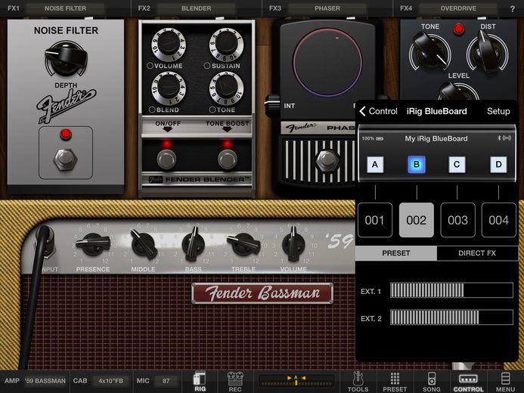524x393 pixels.
Task: Click the Overdrive TONE knob
Action: click(430, 51)
